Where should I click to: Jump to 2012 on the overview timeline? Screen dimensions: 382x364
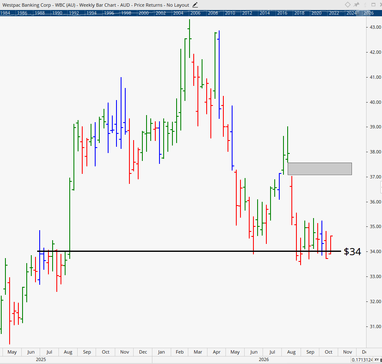247,13
